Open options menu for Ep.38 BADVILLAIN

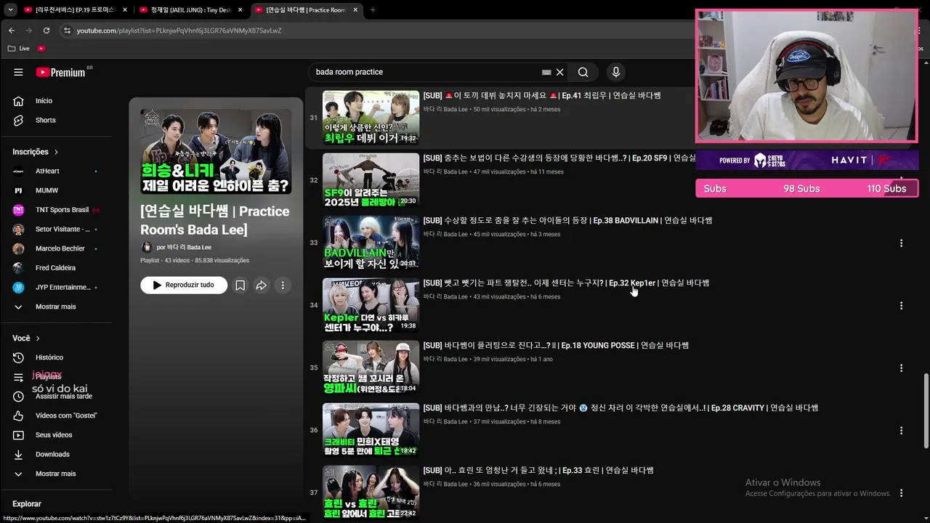[901, 243]
